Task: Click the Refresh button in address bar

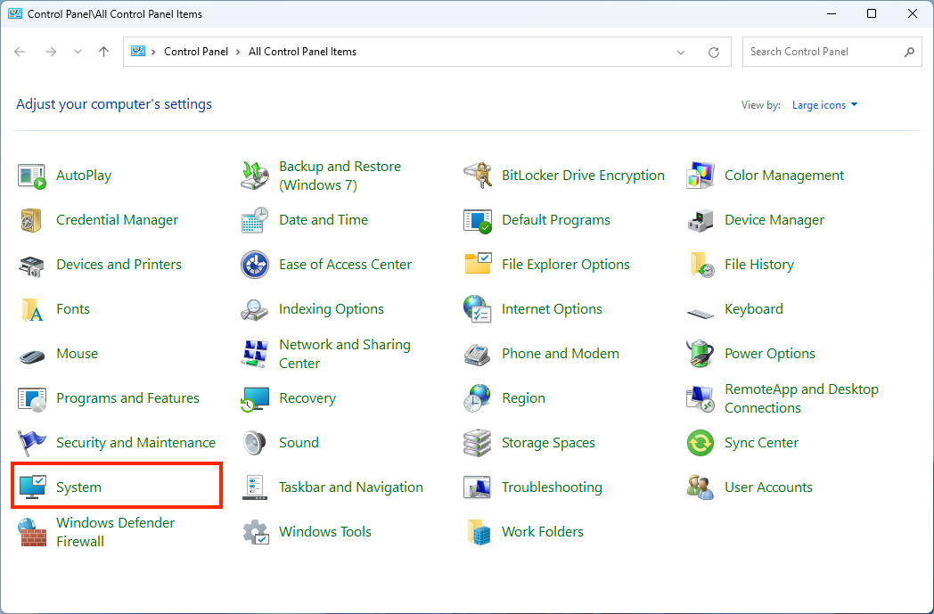Action: pos(713,52)
